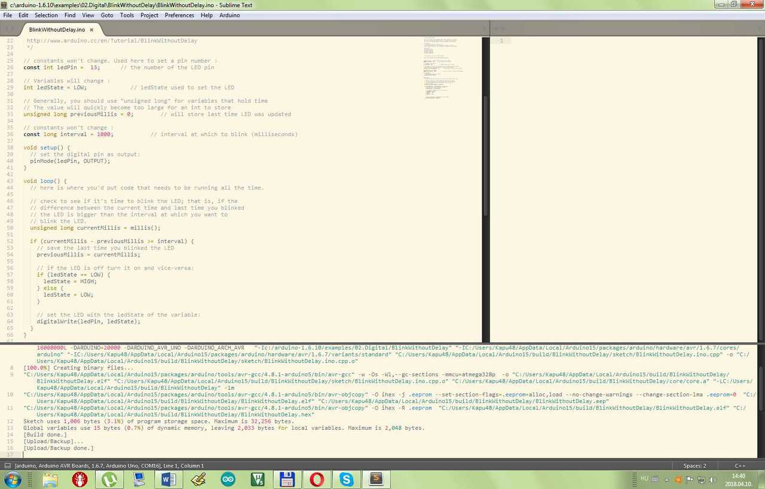Click the "[Build done.]" output line

click(45, 435)
